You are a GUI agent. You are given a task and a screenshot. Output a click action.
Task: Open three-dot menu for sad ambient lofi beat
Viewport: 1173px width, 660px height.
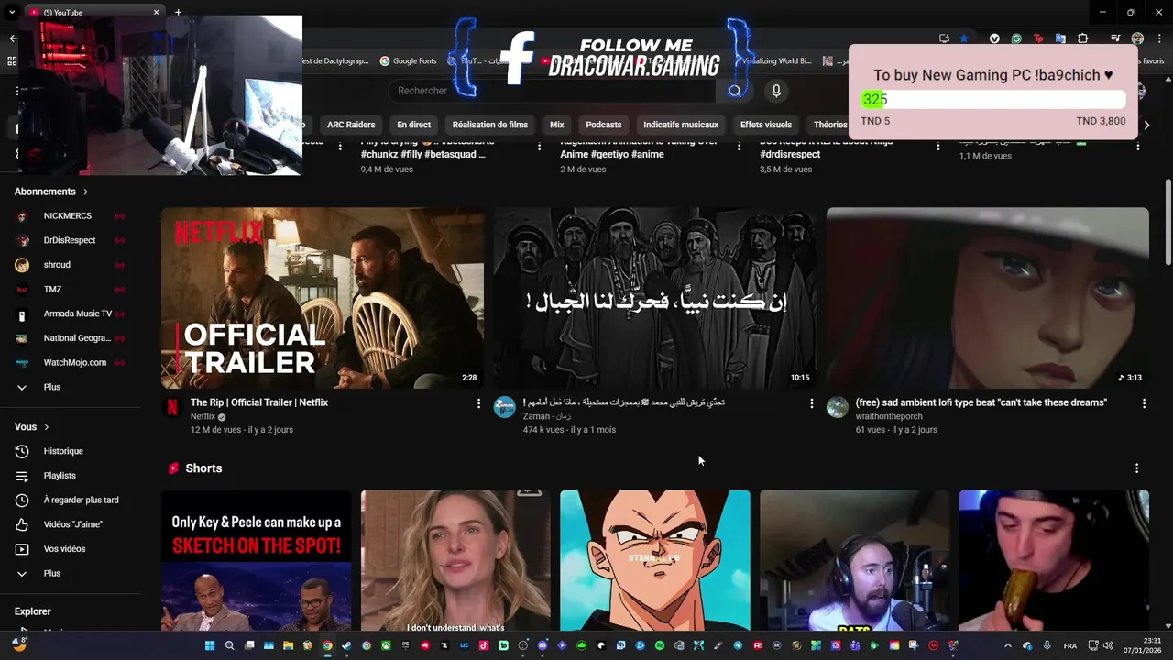[x=1144, y=403]
